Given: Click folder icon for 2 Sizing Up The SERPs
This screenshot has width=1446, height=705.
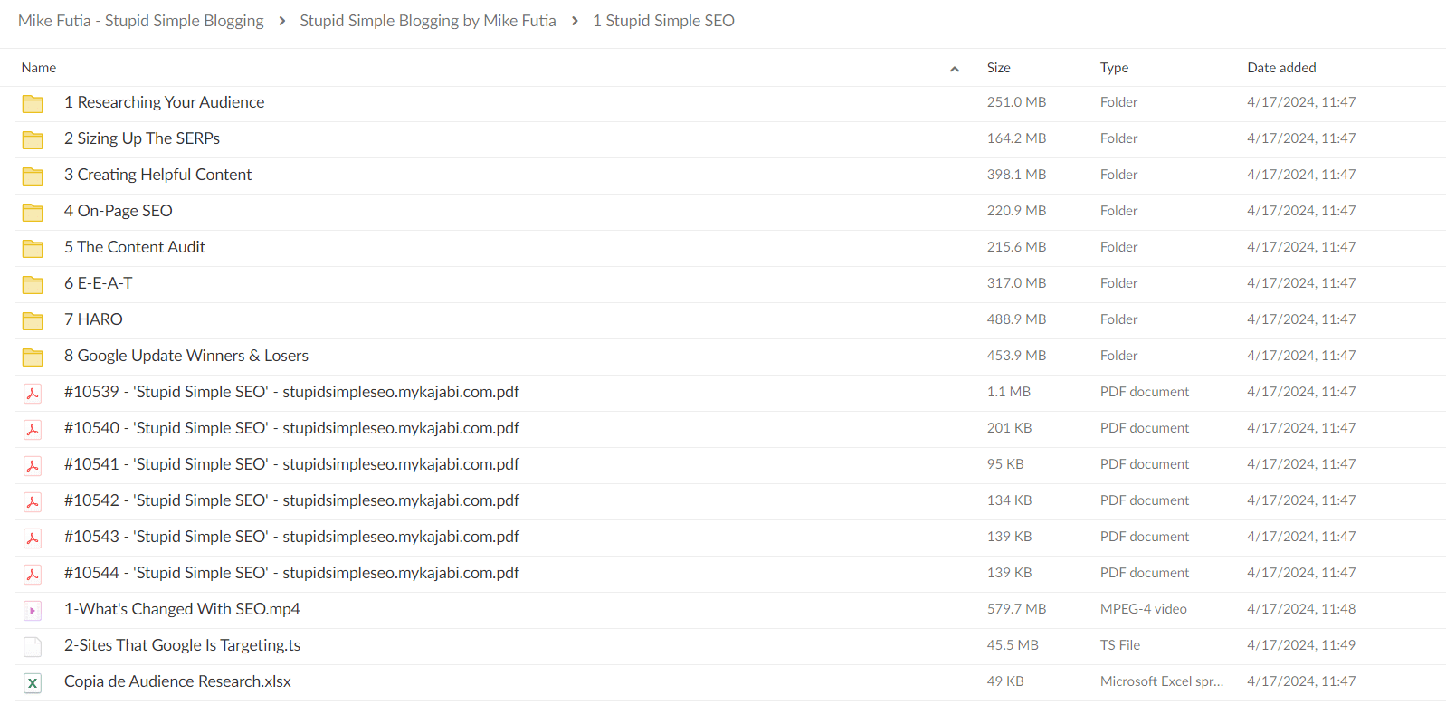Looking at the screenshot, I should pyautogui.click(x=33, y=140).
